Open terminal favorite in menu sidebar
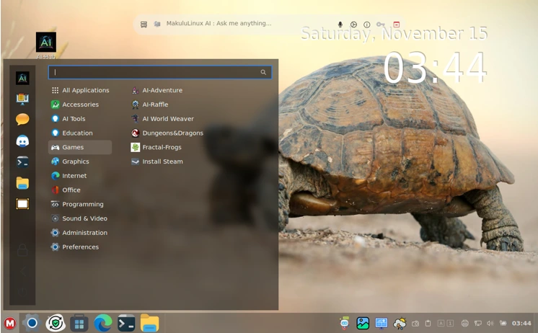538x333 pixels. 22,162
